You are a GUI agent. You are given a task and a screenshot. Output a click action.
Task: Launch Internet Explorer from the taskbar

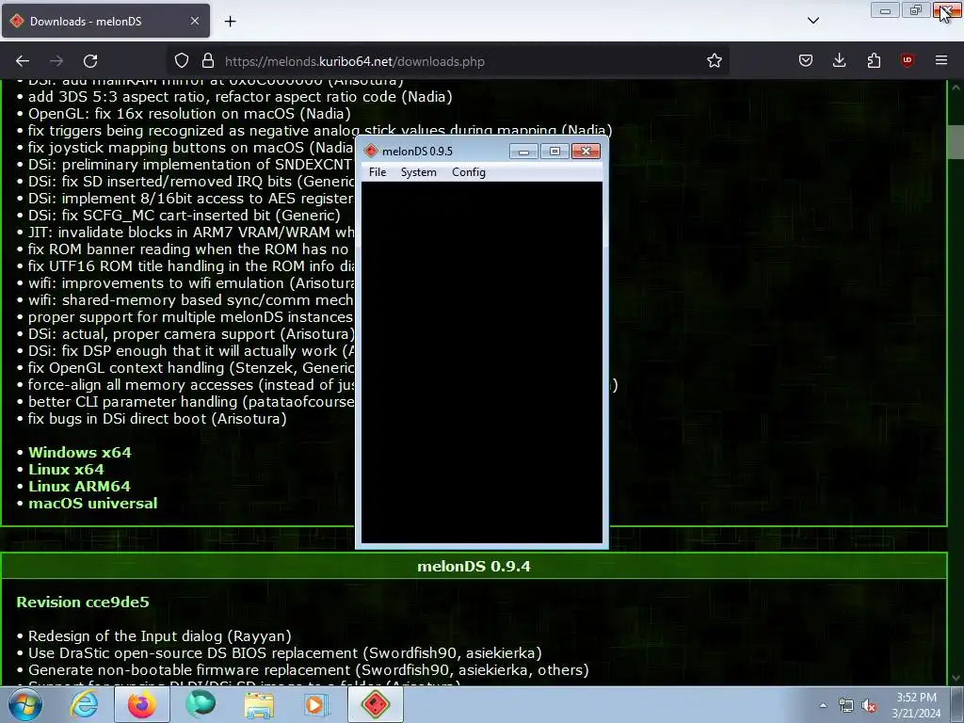coord(84,704)
